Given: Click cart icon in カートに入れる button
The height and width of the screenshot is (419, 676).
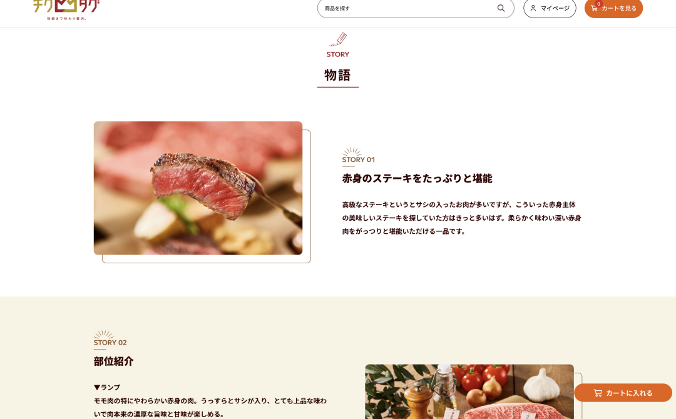Looking at the screenshot, I should (598, 393).
